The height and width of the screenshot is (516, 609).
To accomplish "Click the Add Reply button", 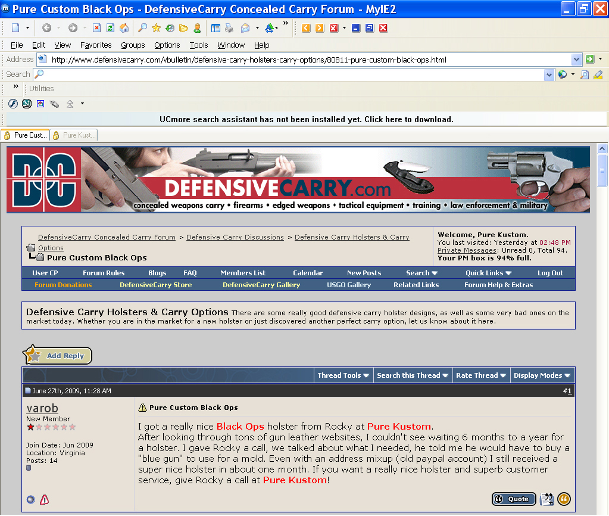I will tap(57, 355).
